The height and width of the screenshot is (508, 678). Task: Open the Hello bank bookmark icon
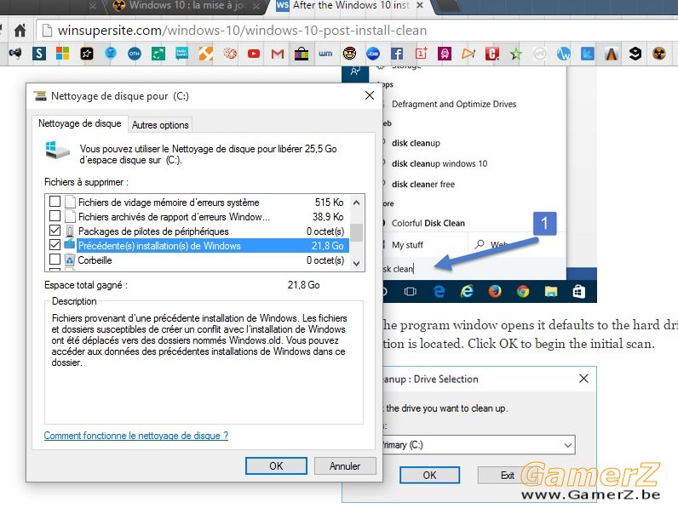click(x=182, y=54)
